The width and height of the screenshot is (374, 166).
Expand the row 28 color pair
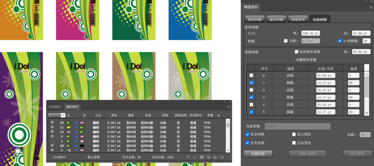[52, 123]
